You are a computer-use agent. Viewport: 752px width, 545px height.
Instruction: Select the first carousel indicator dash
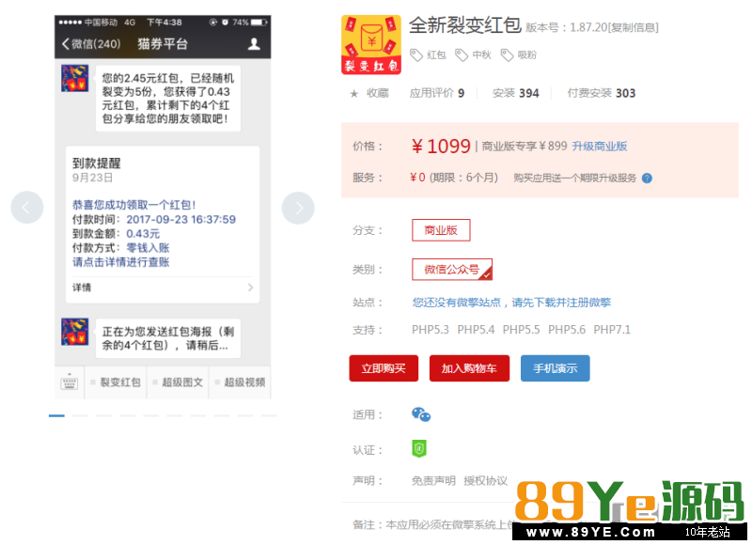coord(56,415)
